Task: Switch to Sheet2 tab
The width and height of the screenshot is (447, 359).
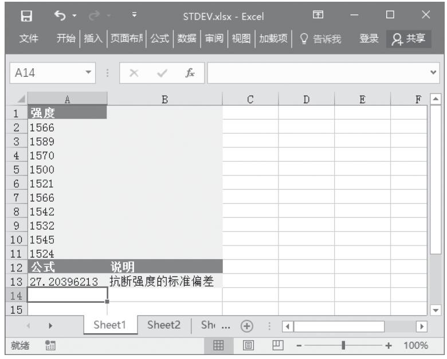Action: (163, 325)
